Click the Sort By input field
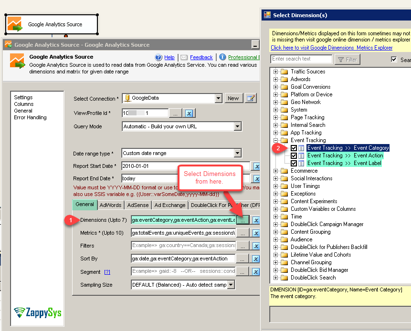The image size is (411, 331). tap(183, 259)
